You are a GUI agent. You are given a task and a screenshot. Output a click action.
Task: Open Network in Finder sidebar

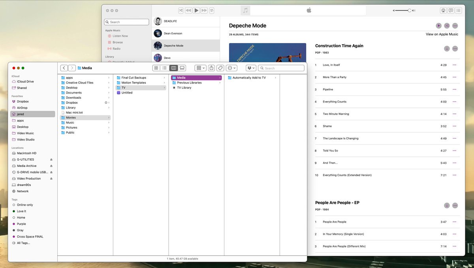32,191
